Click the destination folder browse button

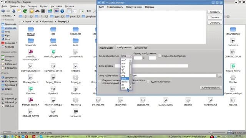pos(220,76)
